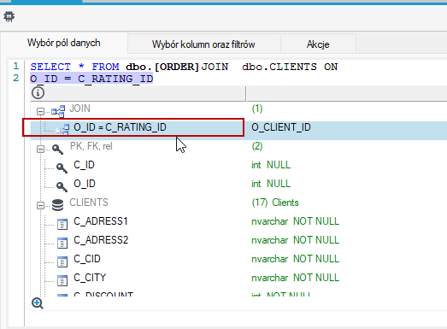Screen dimensions: 447x329
Task: Click the int NULL value for C_ID
Action: point(271,165)
